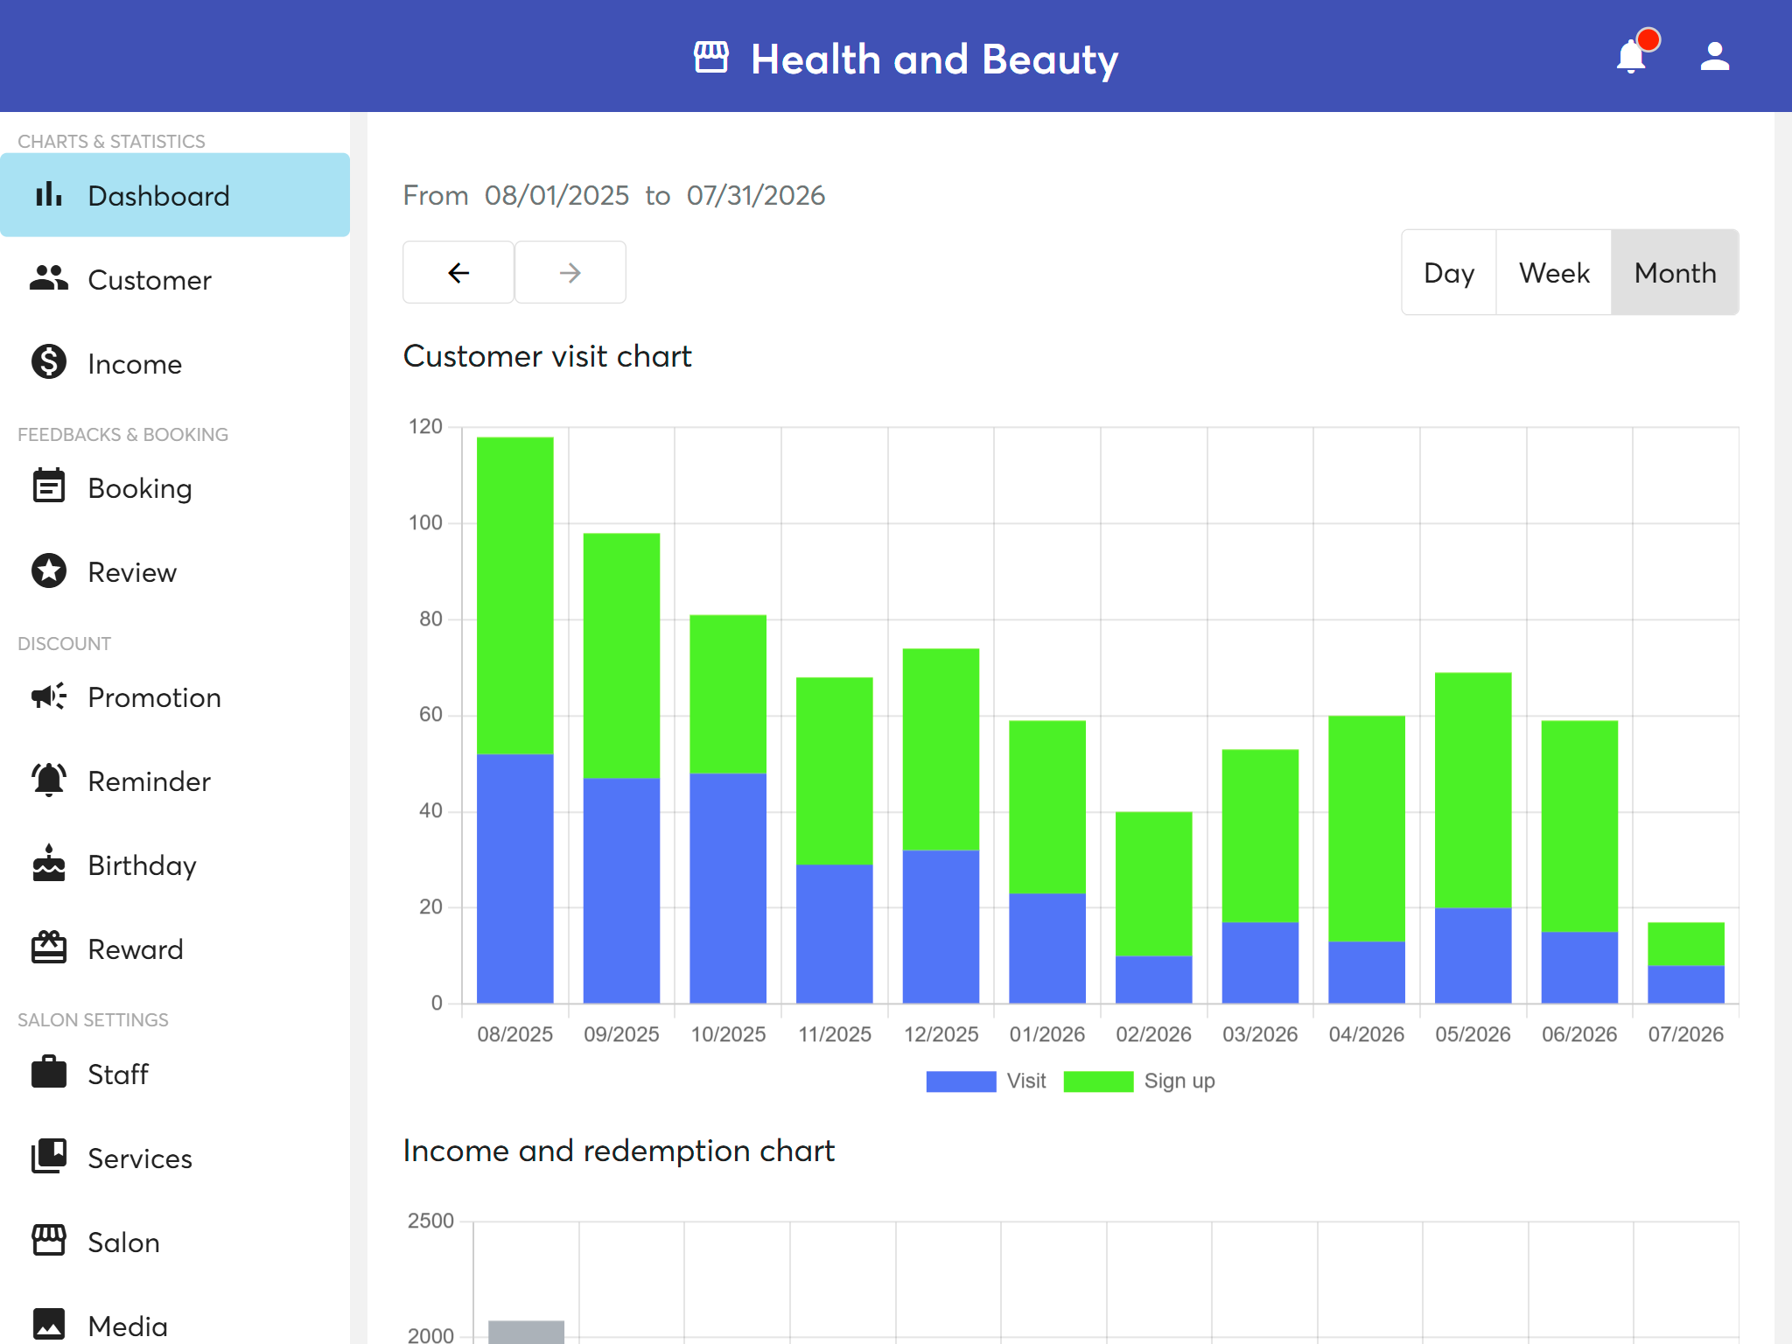Open the Staff settings page
This screenshot has width=1792, height=1344.
pos(175,1074)
